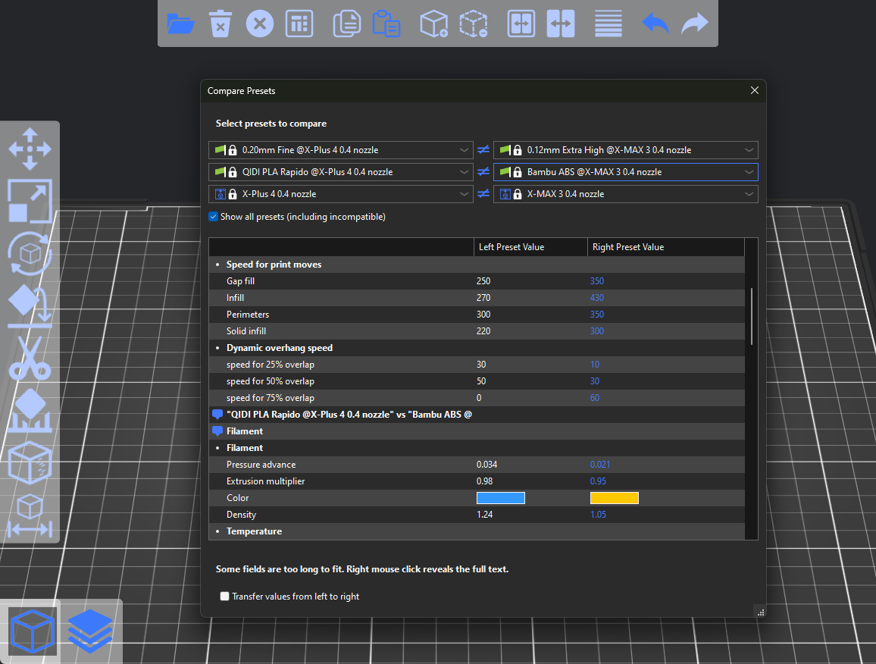Viewport: 876px width, 664px height.
Task: Open the 0.20mm Fine print preset dropdown
Action: coord(464,150)
